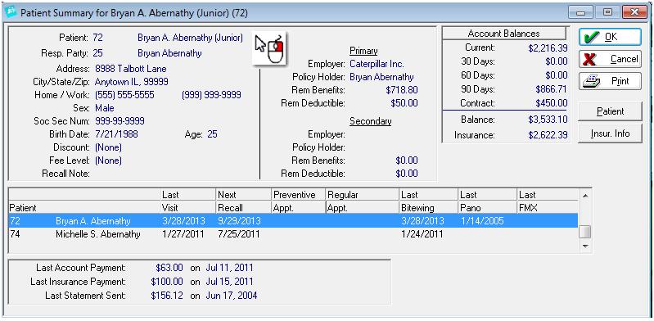Click the last insurance payment date Jul 15, 2011
The width and height of the screenshot is (654, 321).
click(229, 282)
